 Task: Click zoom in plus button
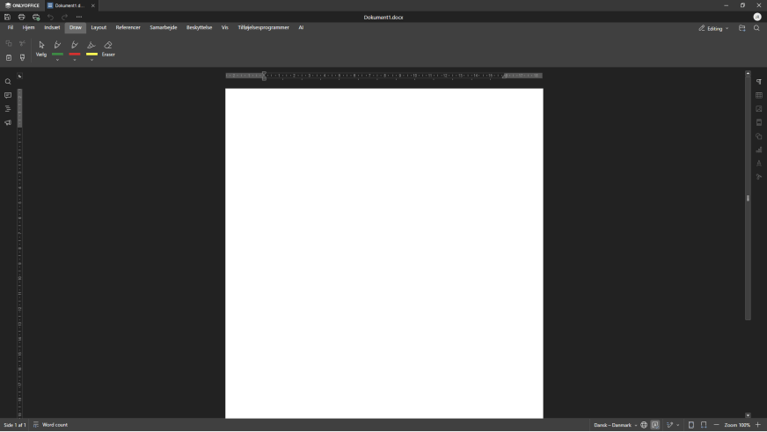758,425
